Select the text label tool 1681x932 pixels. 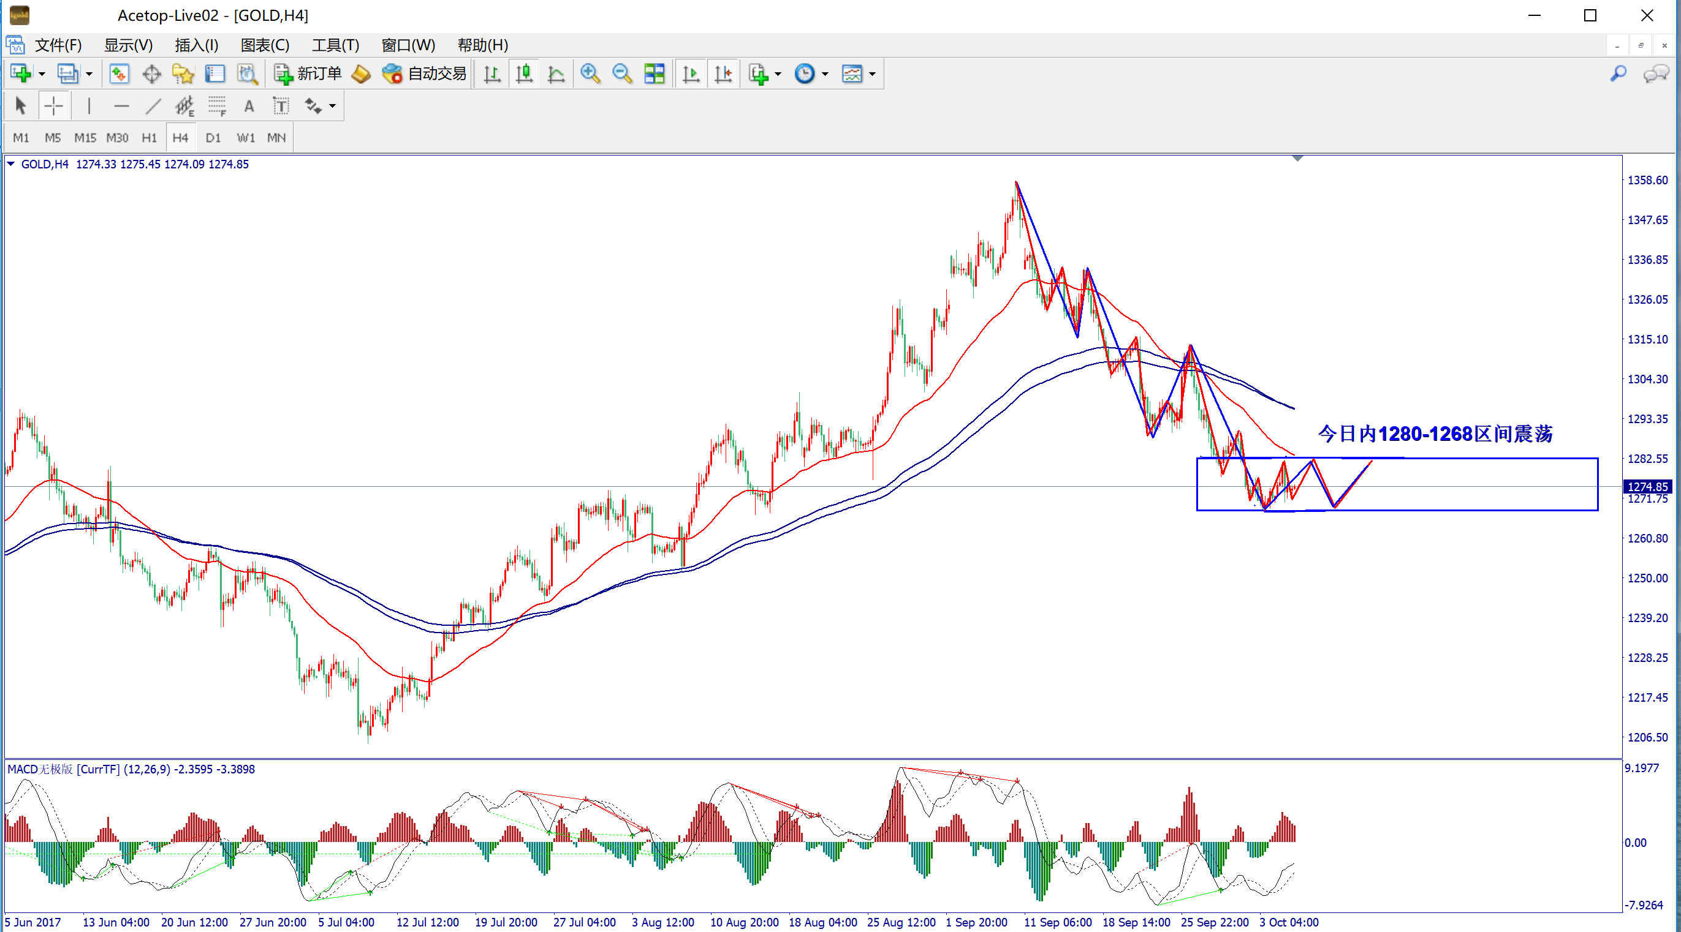[281, 106]
